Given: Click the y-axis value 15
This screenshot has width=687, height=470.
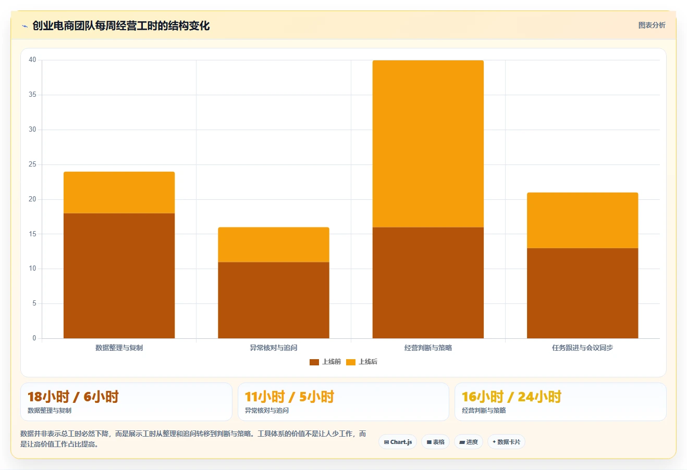Looking at the screenshot, I should point(32,234).
